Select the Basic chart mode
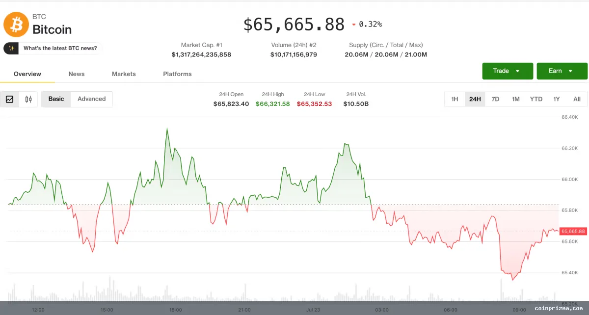Image resolution: width=589 pixels, height=315 pixels. pyautogui.click(x=56, y=99)
